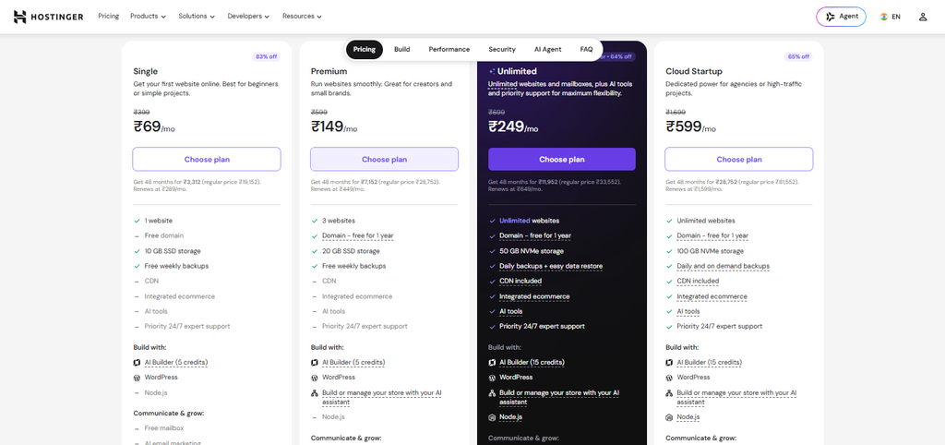Click Daily backups + easy data restore
The width and height of the screenshot is (945, 445).
[x=551, y=266]
